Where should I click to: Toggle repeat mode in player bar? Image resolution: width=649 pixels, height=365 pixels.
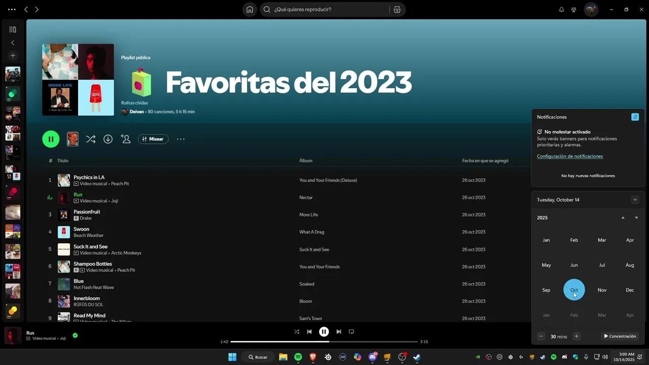pyautogui.click(x=351, y=332)
